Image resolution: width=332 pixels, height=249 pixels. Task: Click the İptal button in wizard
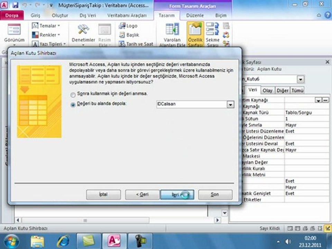[x=103, y=194]
